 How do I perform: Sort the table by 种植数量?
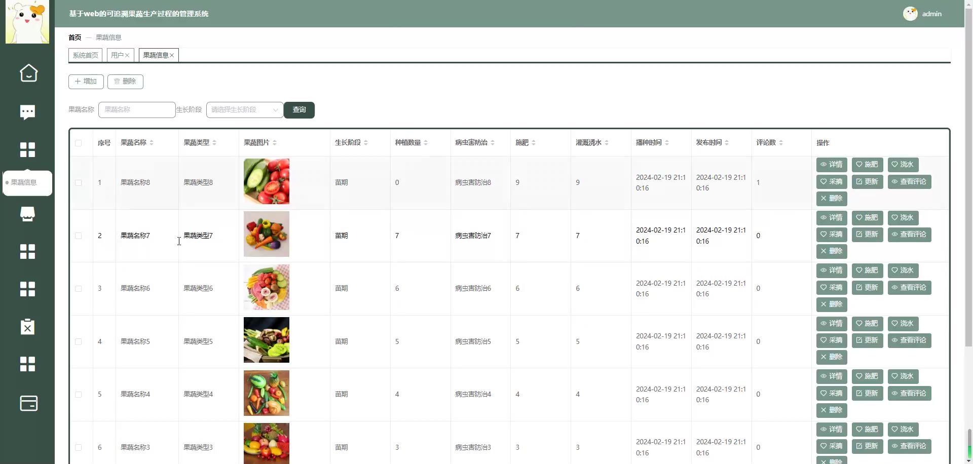coord(426,143)
